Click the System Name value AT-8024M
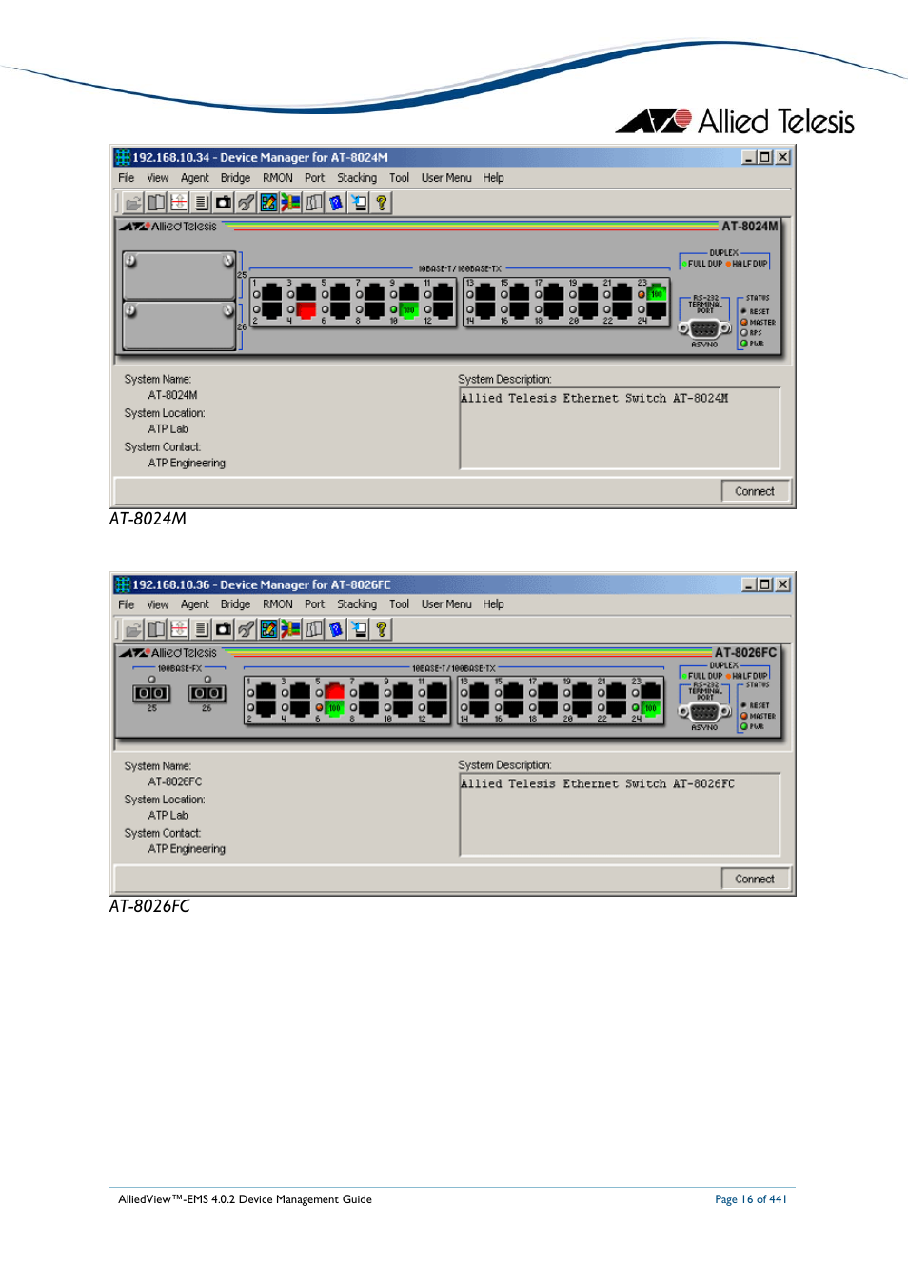The image size is (908, 1286). (173, 395)
